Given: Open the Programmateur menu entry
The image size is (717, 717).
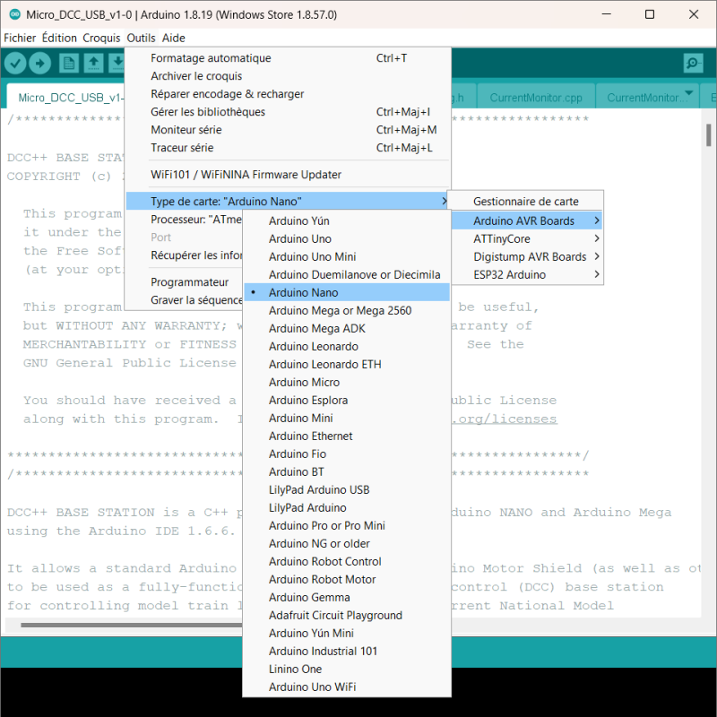Looking at the screenshot, I should click(x=185, y=281).
